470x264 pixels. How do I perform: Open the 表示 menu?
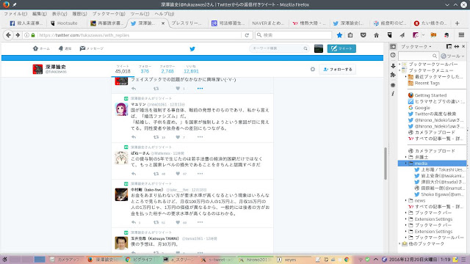(59, 14)
